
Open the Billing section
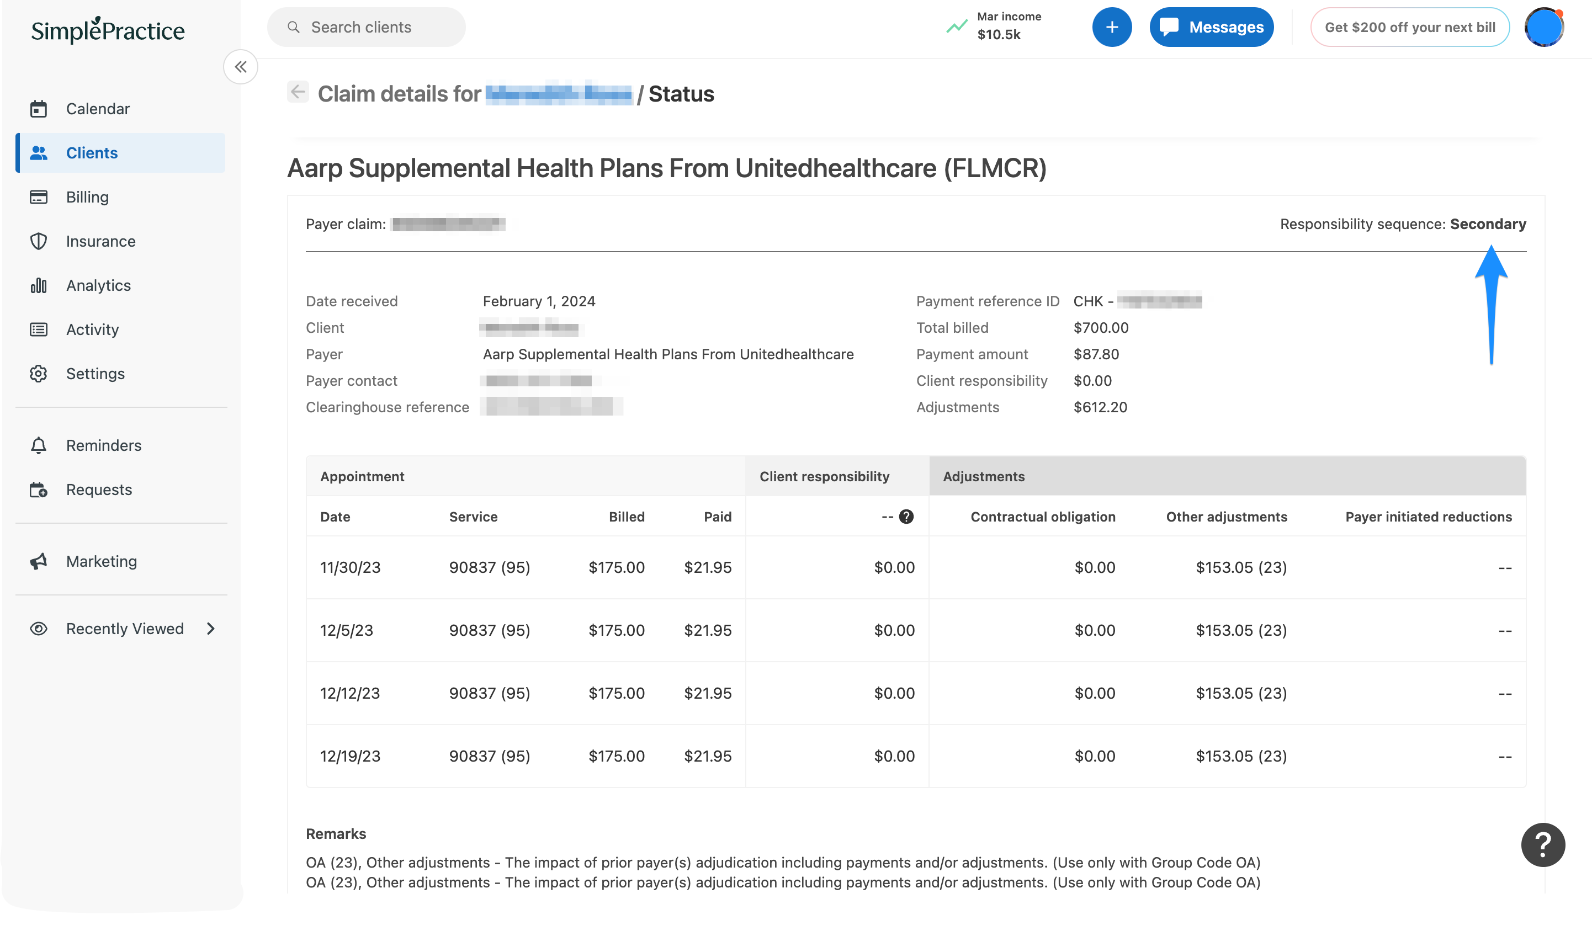(87, 196)
